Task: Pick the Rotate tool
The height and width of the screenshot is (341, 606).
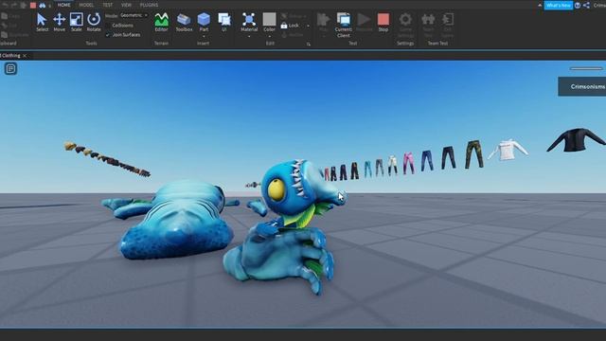Action: point(94,22)
